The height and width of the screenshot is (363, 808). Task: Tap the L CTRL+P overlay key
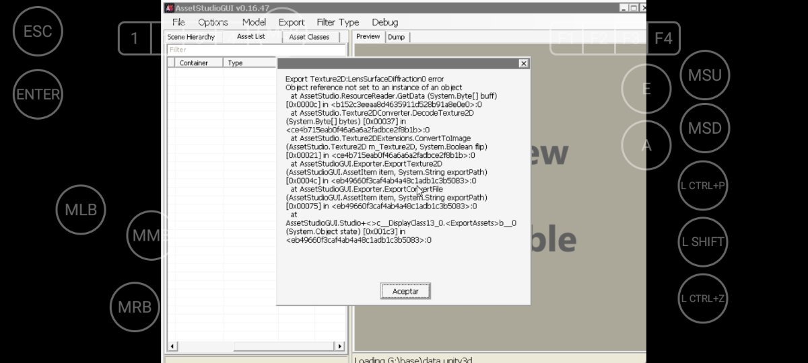click(x=702, y=186)
